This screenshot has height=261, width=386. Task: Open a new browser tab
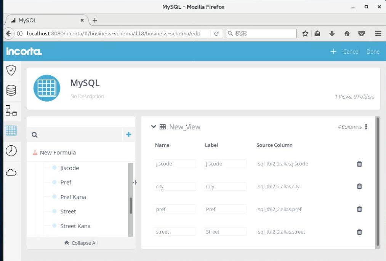(x=95, y=21)
